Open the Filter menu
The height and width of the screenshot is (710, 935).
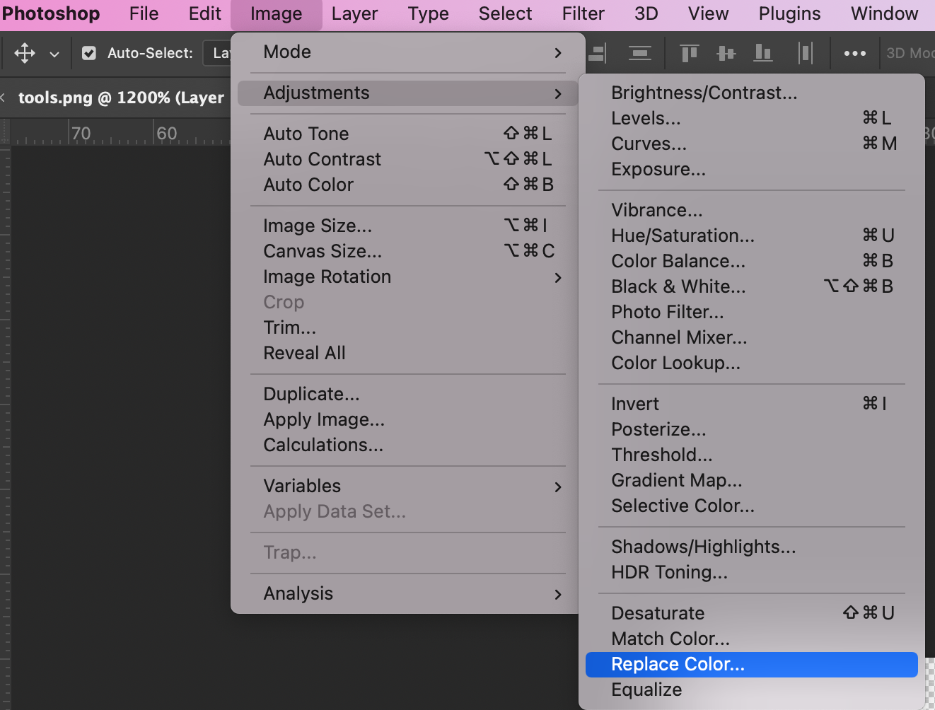(583, 13)
